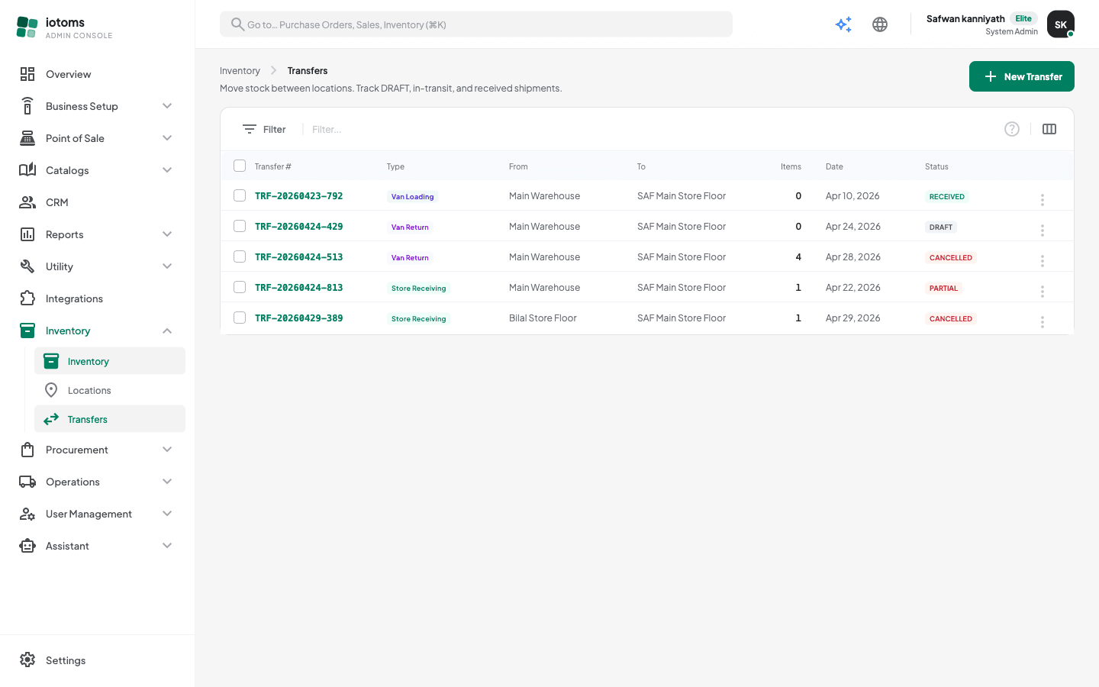Click the SK user avatar
The width and height of the screenshot is (1099, 687).
point(1061,24)
